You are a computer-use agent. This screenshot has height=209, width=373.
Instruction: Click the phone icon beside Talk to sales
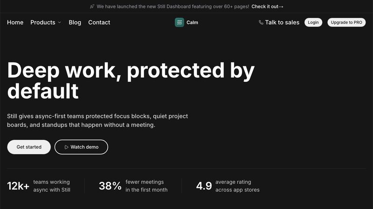coord(261,22)
